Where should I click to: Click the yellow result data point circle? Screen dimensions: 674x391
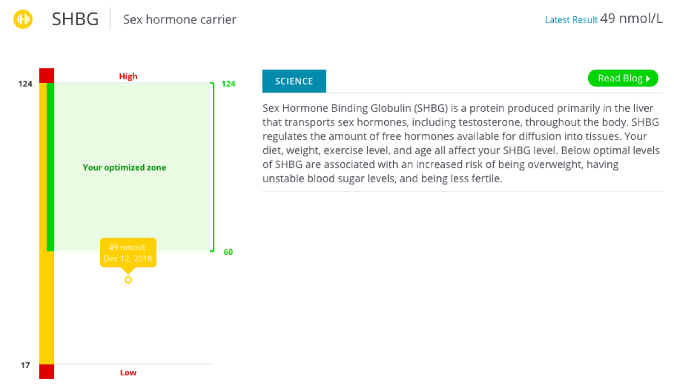128,280
